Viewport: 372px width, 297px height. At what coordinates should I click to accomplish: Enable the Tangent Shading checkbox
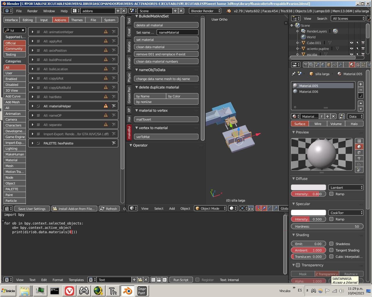coord(331,250)
